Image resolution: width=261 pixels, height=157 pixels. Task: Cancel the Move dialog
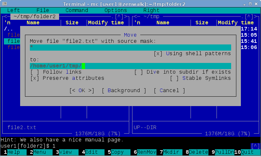pos(169,91)
